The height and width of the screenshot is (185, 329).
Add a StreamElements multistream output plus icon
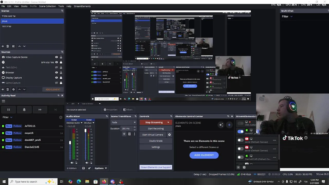point(238,167)
